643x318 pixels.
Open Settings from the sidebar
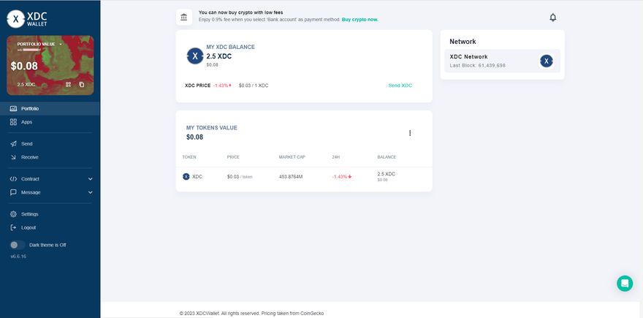(29, 214)
